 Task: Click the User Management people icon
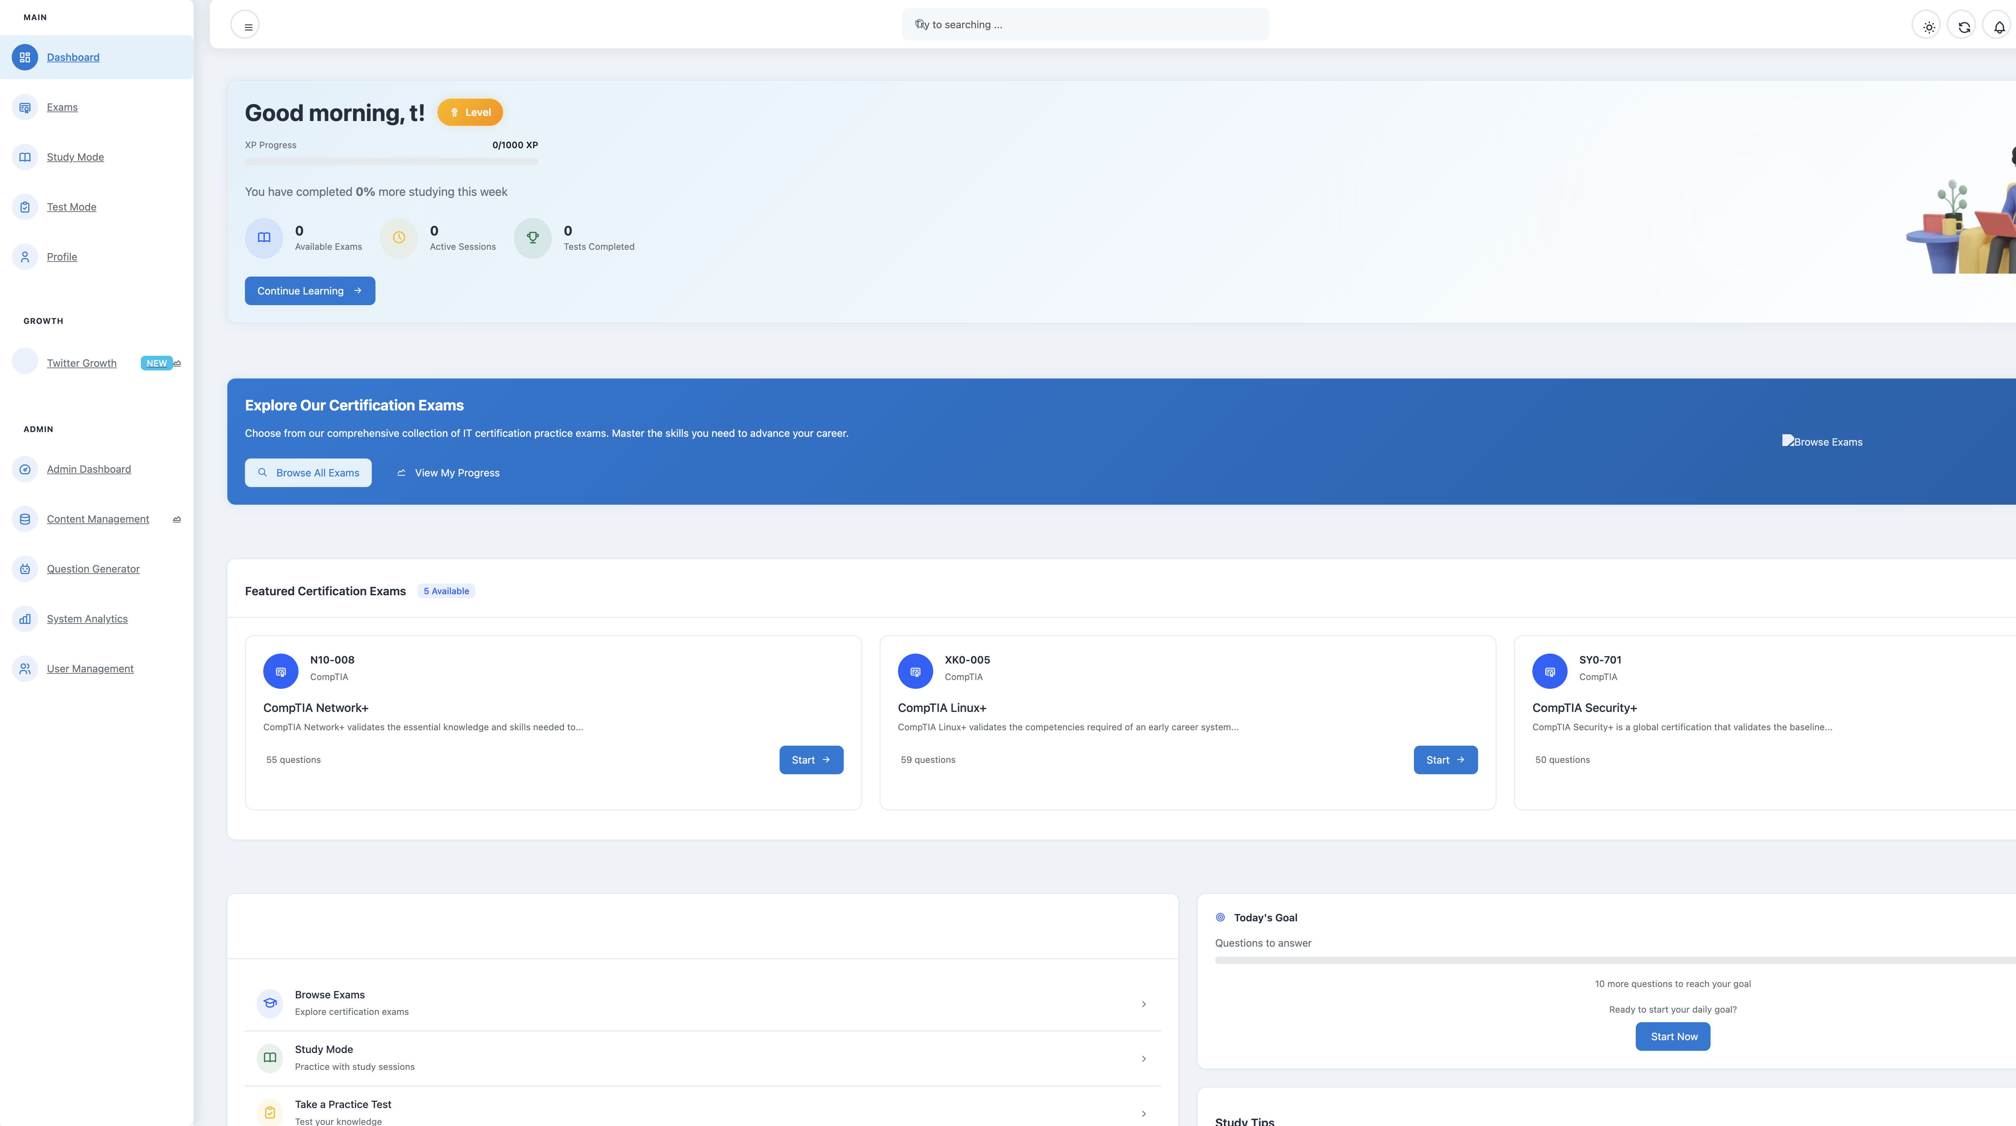[25, 669]
